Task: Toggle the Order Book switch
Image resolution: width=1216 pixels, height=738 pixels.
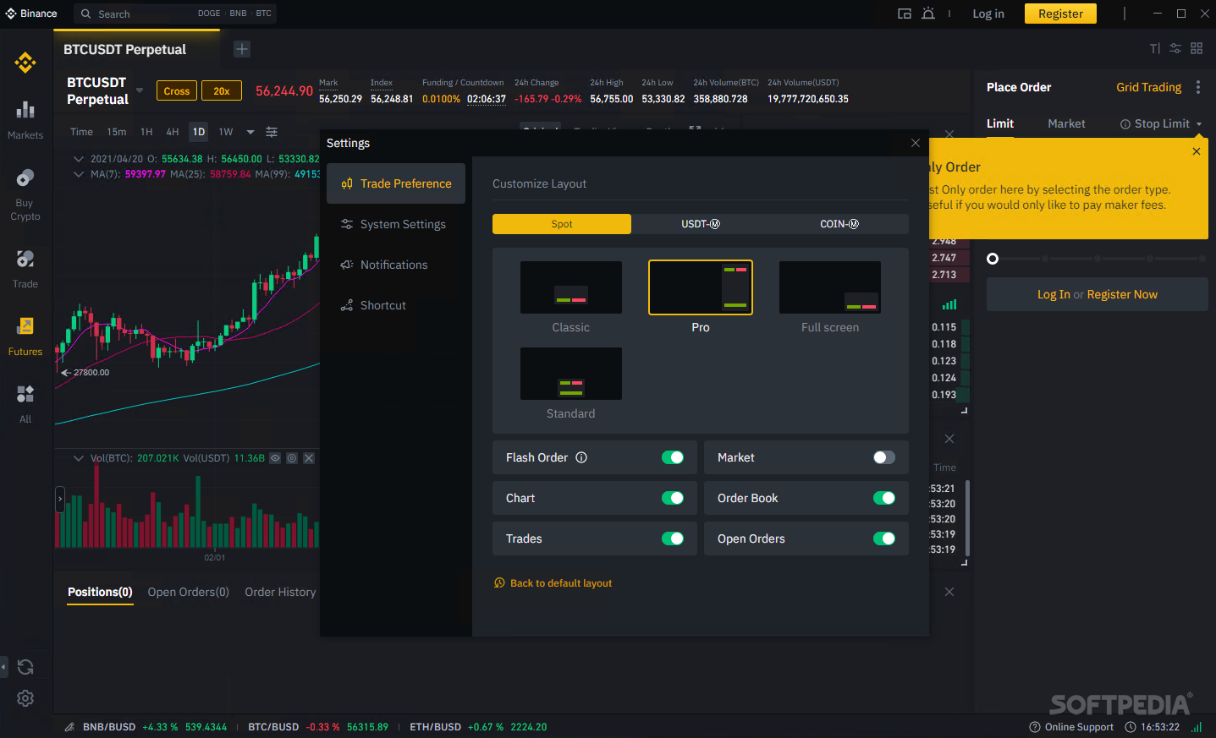Action: coord(884,498)
